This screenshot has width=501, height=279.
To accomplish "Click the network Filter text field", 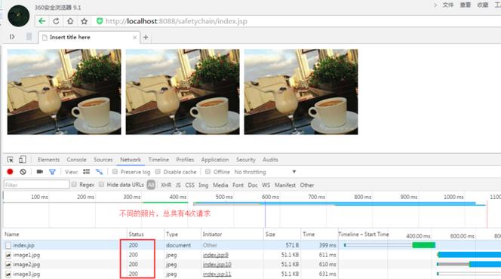I will tap(36, 185).
